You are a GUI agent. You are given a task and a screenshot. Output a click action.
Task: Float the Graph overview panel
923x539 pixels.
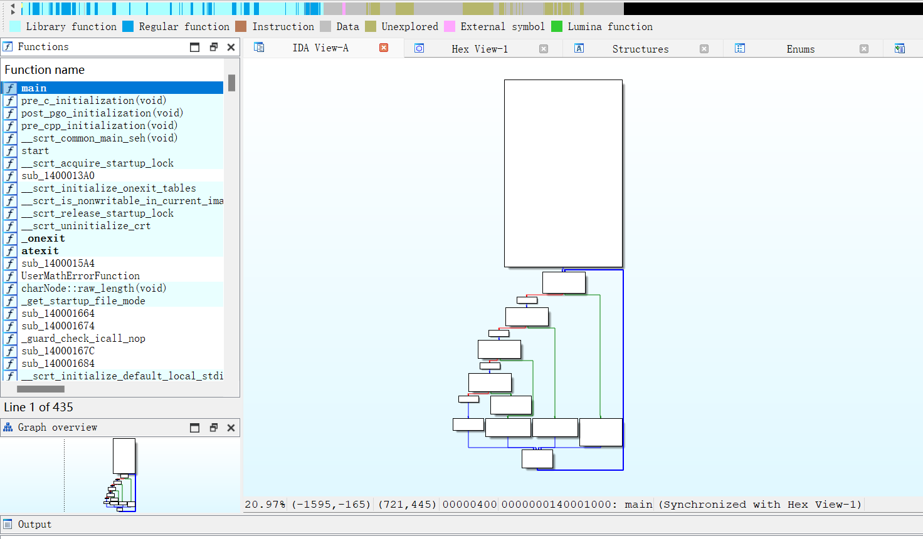[213, 428]
